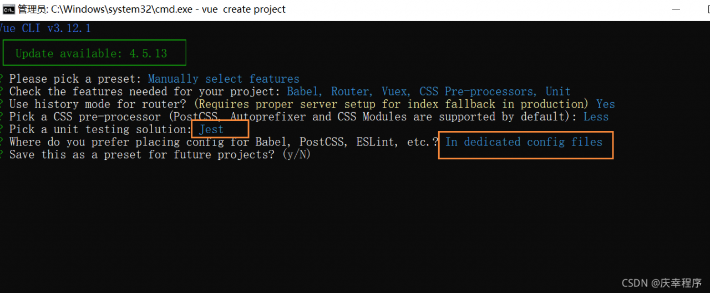Click 'In dedicated config files' answer
Image resolution: width=710 pixels, height=293 pixels.
pyautogui.click(x=524, y=142)
